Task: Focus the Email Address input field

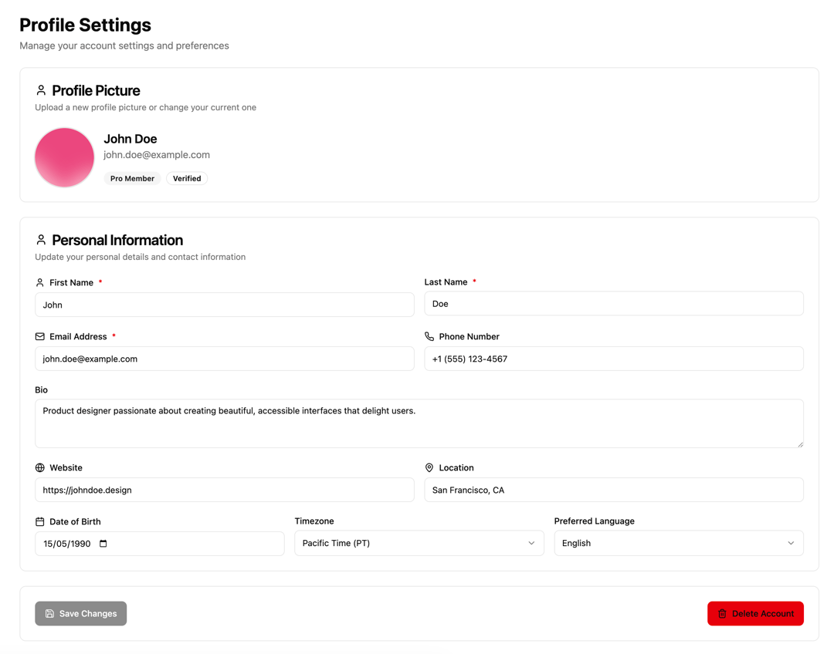Action: [225, 359]
